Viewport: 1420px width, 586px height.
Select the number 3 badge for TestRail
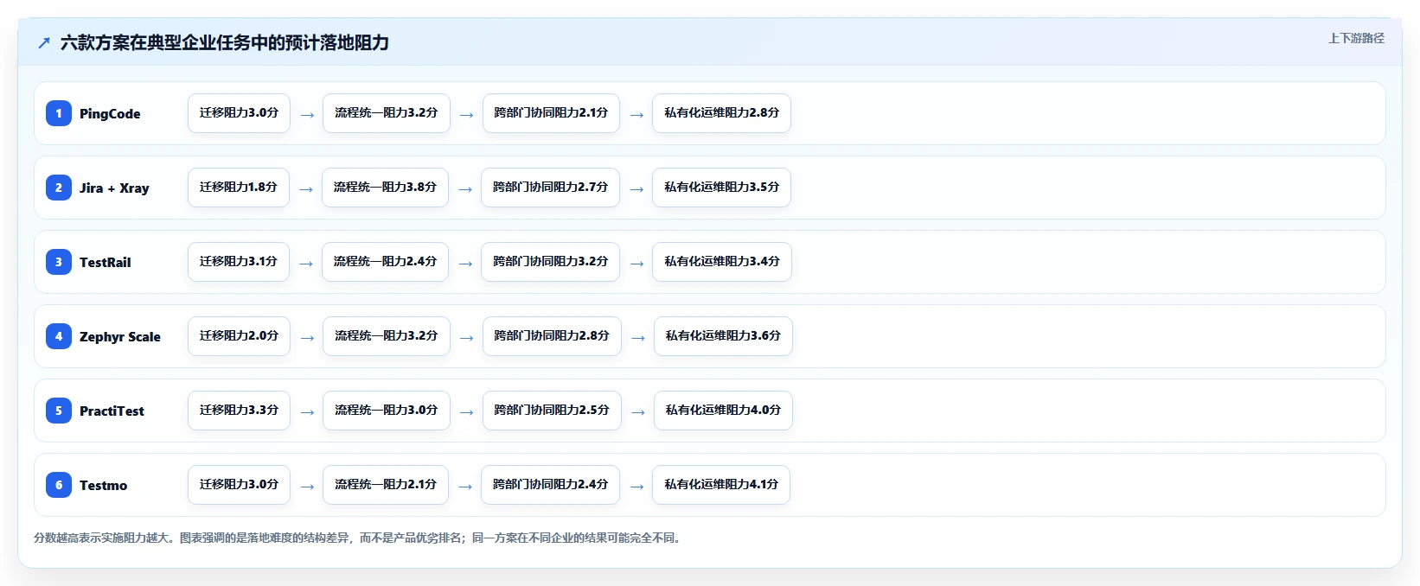click(x=59, y=262)
